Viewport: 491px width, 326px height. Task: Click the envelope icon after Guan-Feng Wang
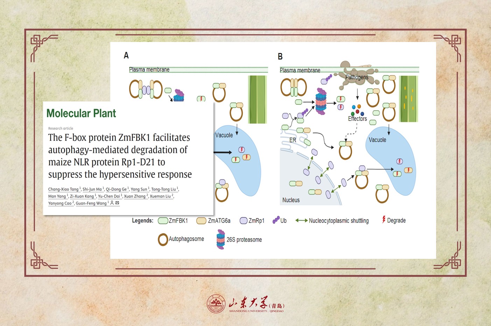click(x=117, y=203)
